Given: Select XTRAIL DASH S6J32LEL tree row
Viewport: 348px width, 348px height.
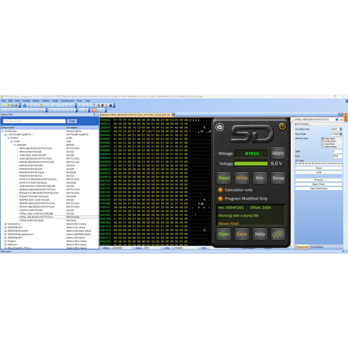Looking at the screenshot, I should [32, 220].
